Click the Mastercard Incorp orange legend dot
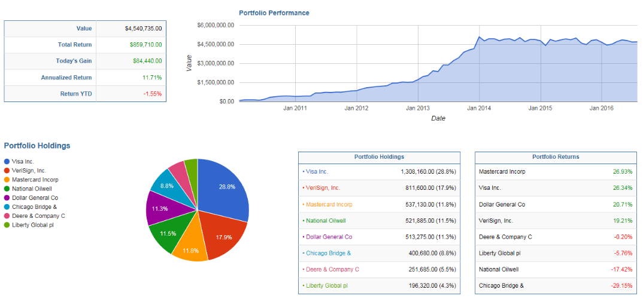643x305 pixels. coord(7,180)
